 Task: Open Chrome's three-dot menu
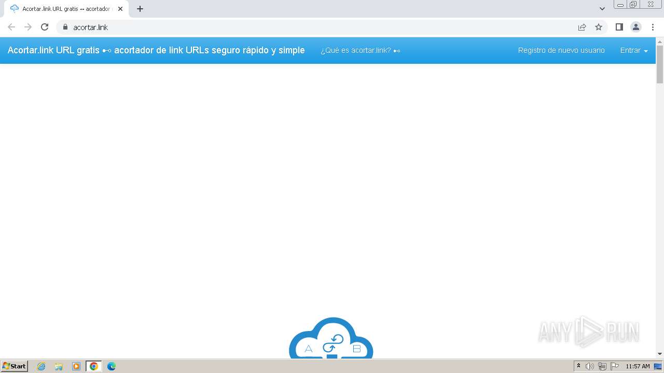coord(653,27)
